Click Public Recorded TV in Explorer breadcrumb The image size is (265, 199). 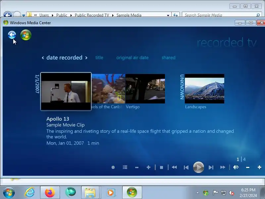92,15
